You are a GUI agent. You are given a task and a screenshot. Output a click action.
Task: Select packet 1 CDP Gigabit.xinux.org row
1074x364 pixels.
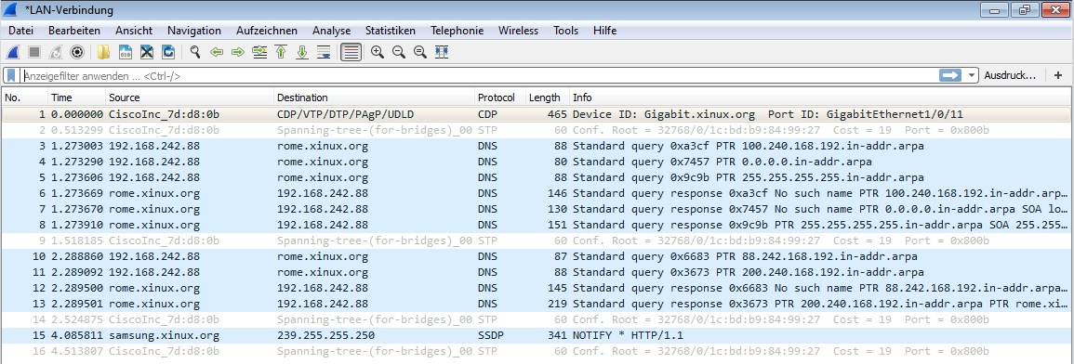(x=537, y=113)
